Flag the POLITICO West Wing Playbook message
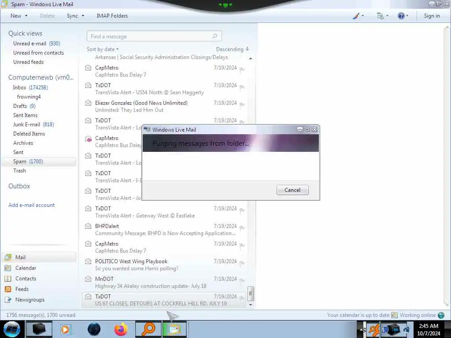 242,263
